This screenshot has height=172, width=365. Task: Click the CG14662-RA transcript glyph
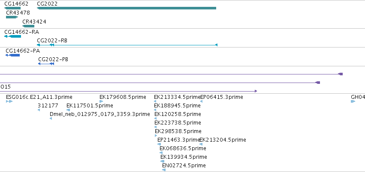[x=12, y=36]
